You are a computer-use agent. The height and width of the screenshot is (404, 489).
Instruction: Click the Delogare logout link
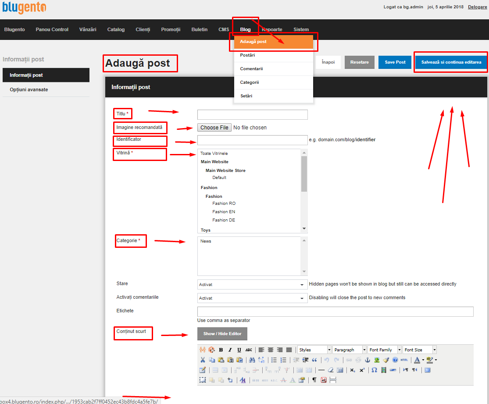[477, 7]
